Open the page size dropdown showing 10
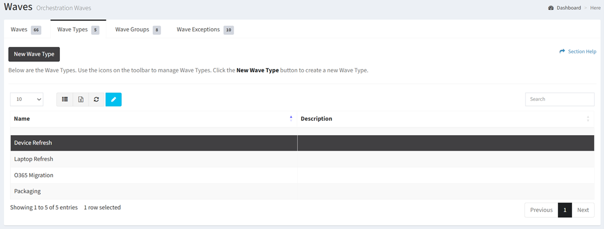The width and height of the screenshot is (604, 229). (x=27, y=99)
